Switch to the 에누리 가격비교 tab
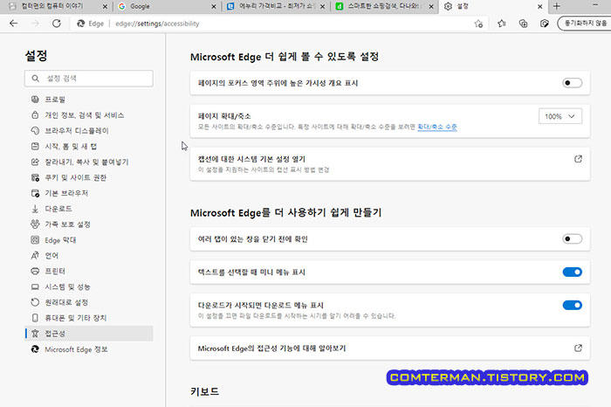611x407 pixels. pyautogui.click(x=275, y=7)
